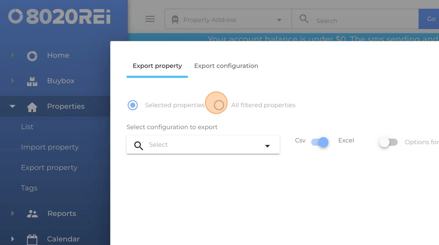Expand the Calendar sidebar arrow
Image resolution: width=439 pixels, height=245 pixels.
tap(13, 239)
